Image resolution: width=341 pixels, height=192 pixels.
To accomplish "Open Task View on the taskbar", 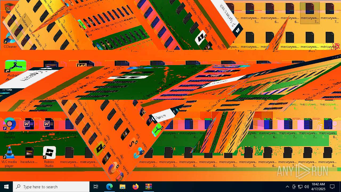I will point(96,187).
